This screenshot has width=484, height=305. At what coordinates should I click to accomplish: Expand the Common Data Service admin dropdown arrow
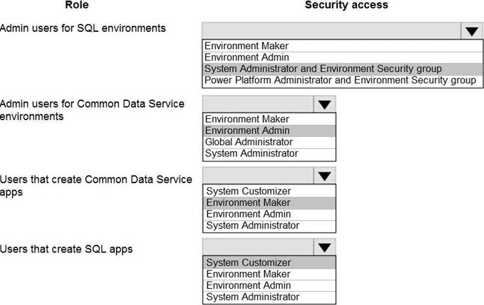pyautogui.click(x=324, y=105)
